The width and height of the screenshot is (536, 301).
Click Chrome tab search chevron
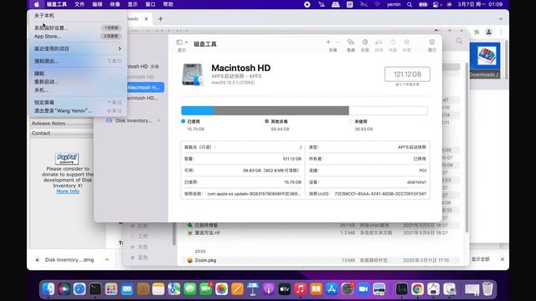click(501, 18)
